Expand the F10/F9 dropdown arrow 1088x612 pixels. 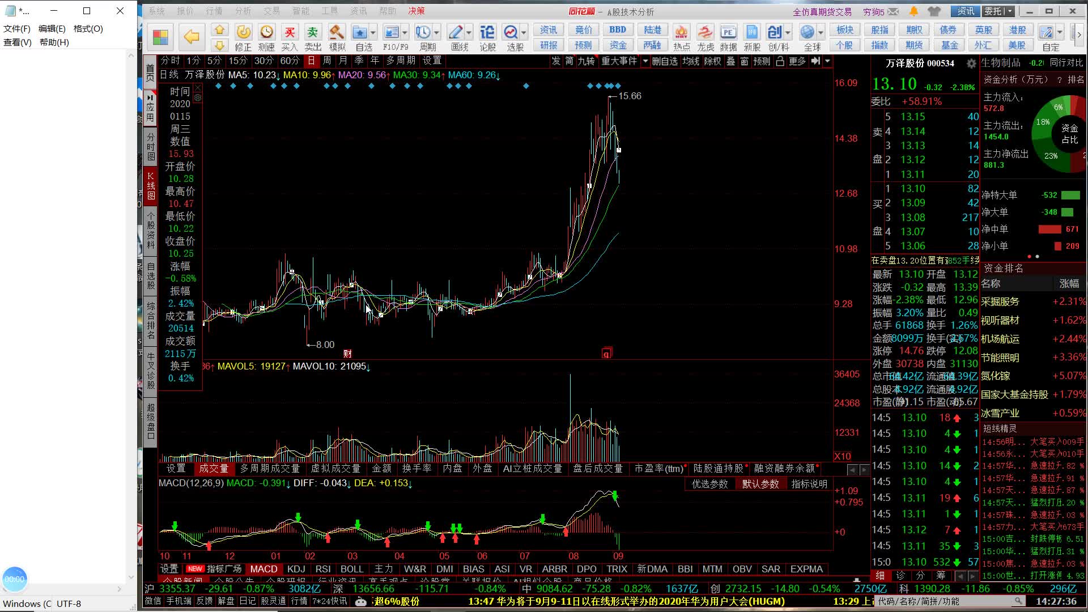click(405, 33)
